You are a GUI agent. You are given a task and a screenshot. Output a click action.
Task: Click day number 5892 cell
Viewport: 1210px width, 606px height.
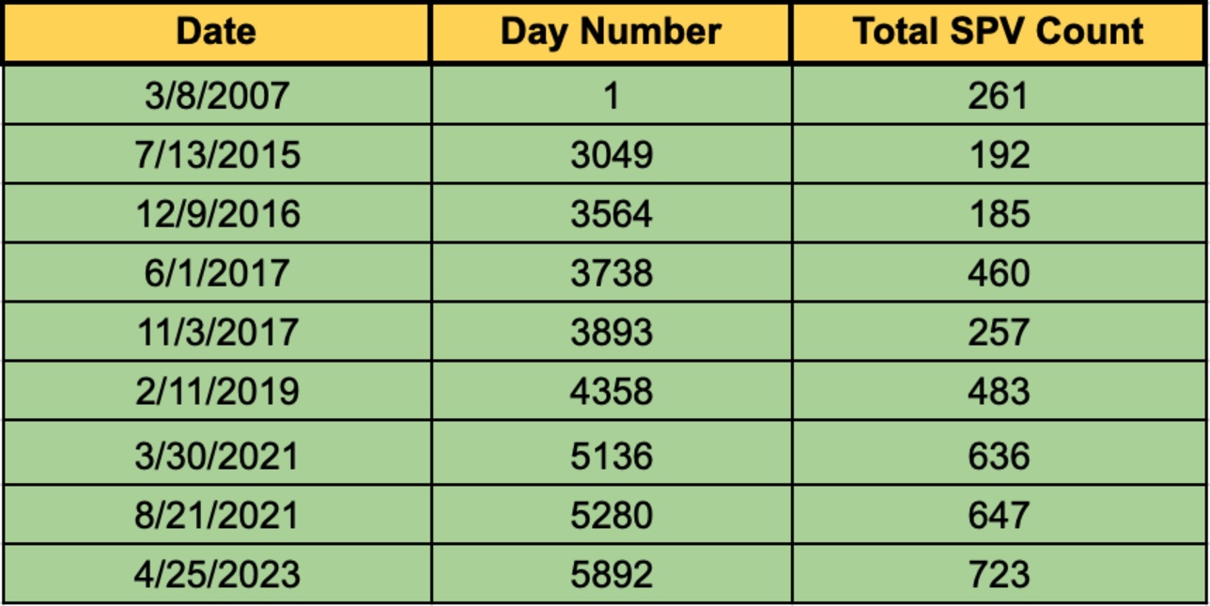point(611,574)
